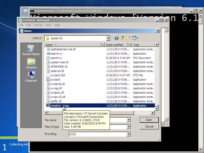Go back using the blue back arrow icon
The height and width of the screenshot is (153, 204).
click(x=117, y=38)
